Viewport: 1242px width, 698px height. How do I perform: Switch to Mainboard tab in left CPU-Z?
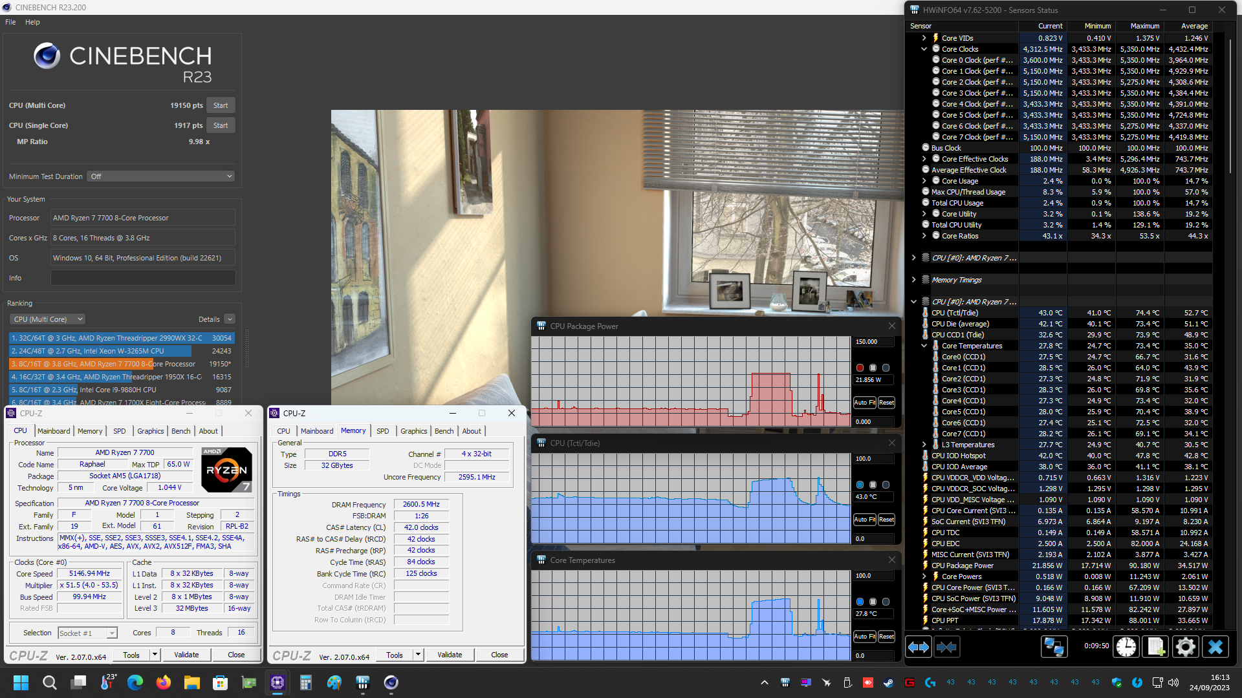(54, 431)
